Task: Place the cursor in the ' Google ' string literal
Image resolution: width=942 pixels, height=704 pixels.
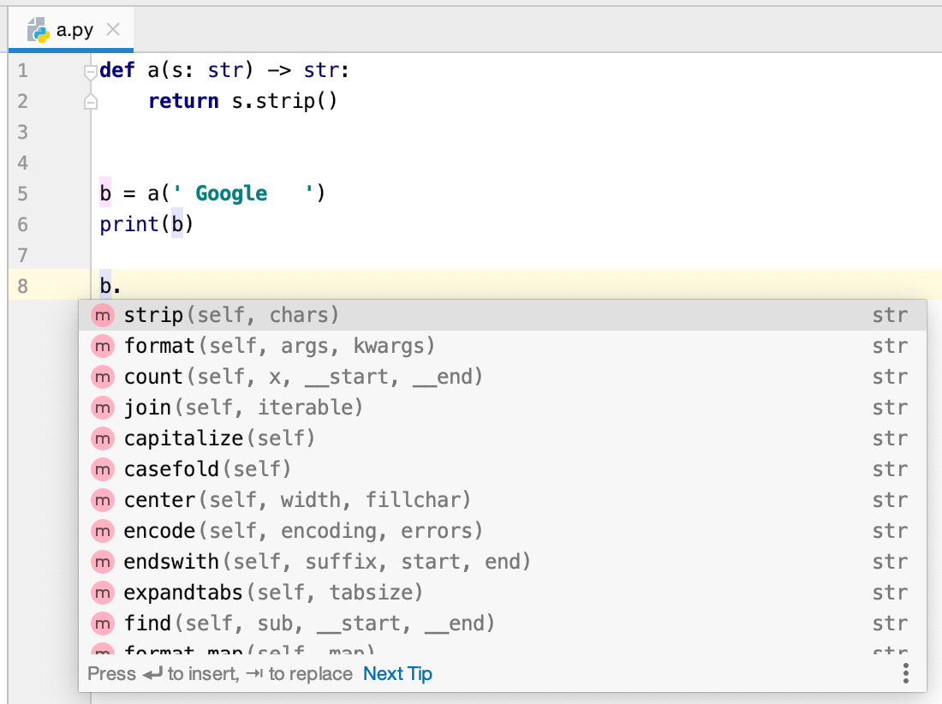Action: click(x=231, y=194)
